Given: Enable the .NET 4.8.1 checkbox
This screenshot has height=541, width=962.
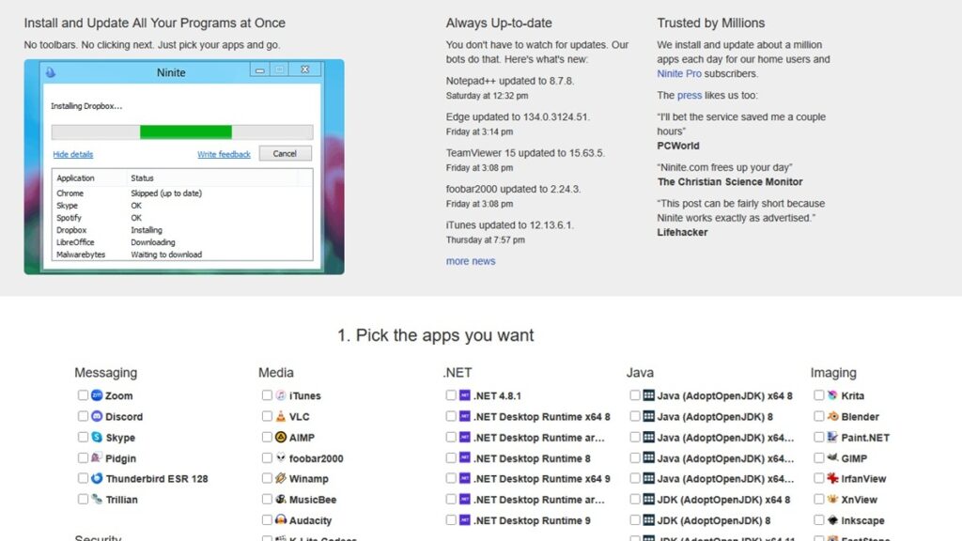Looking at the screenshot, I should pyautogui.click(x=451, y=395).
